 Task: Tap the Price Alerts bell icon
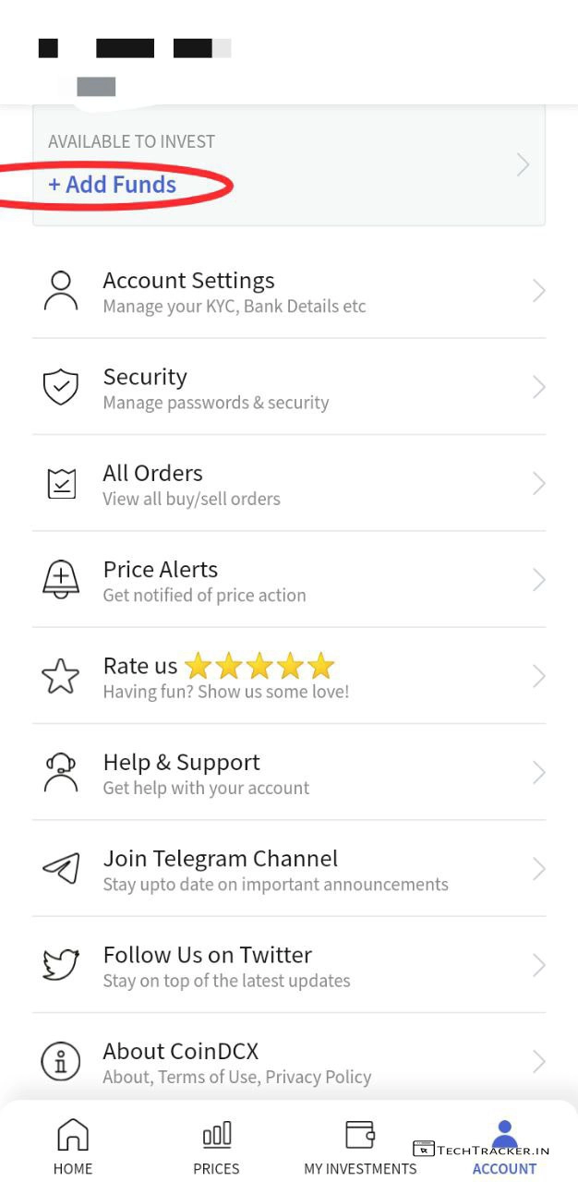point(61,580)
